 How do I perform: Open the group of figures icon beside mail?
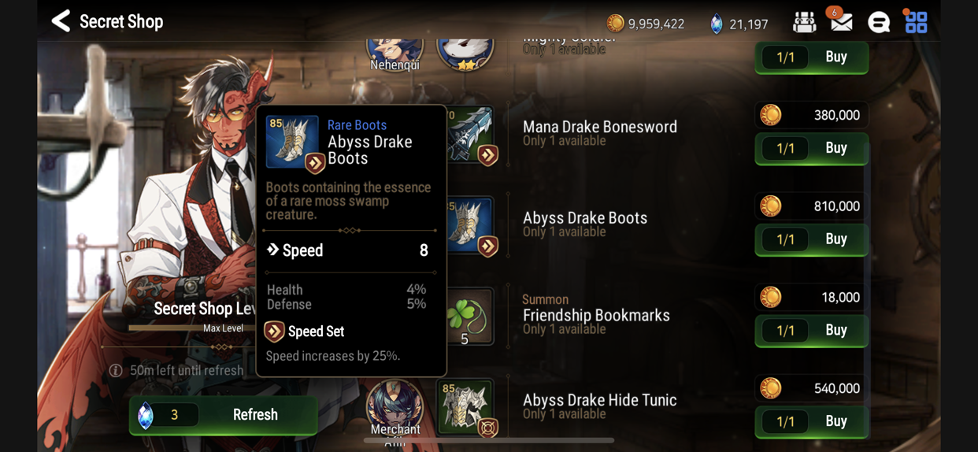point(804,22)
